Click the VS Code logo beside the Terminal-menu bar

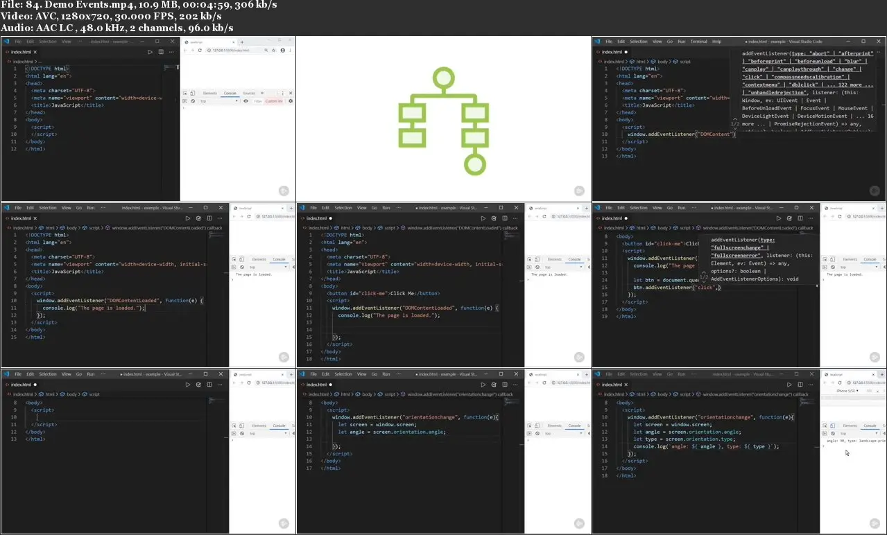[598, 42]
